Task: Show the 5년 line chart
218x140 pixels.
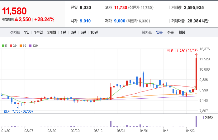Action: [x=83, y=32]
